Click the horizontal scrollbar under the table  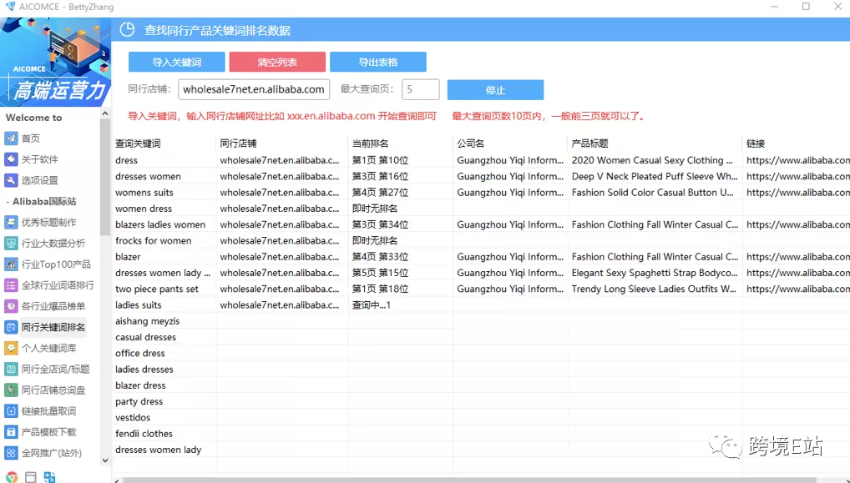[x=469, y=480]
